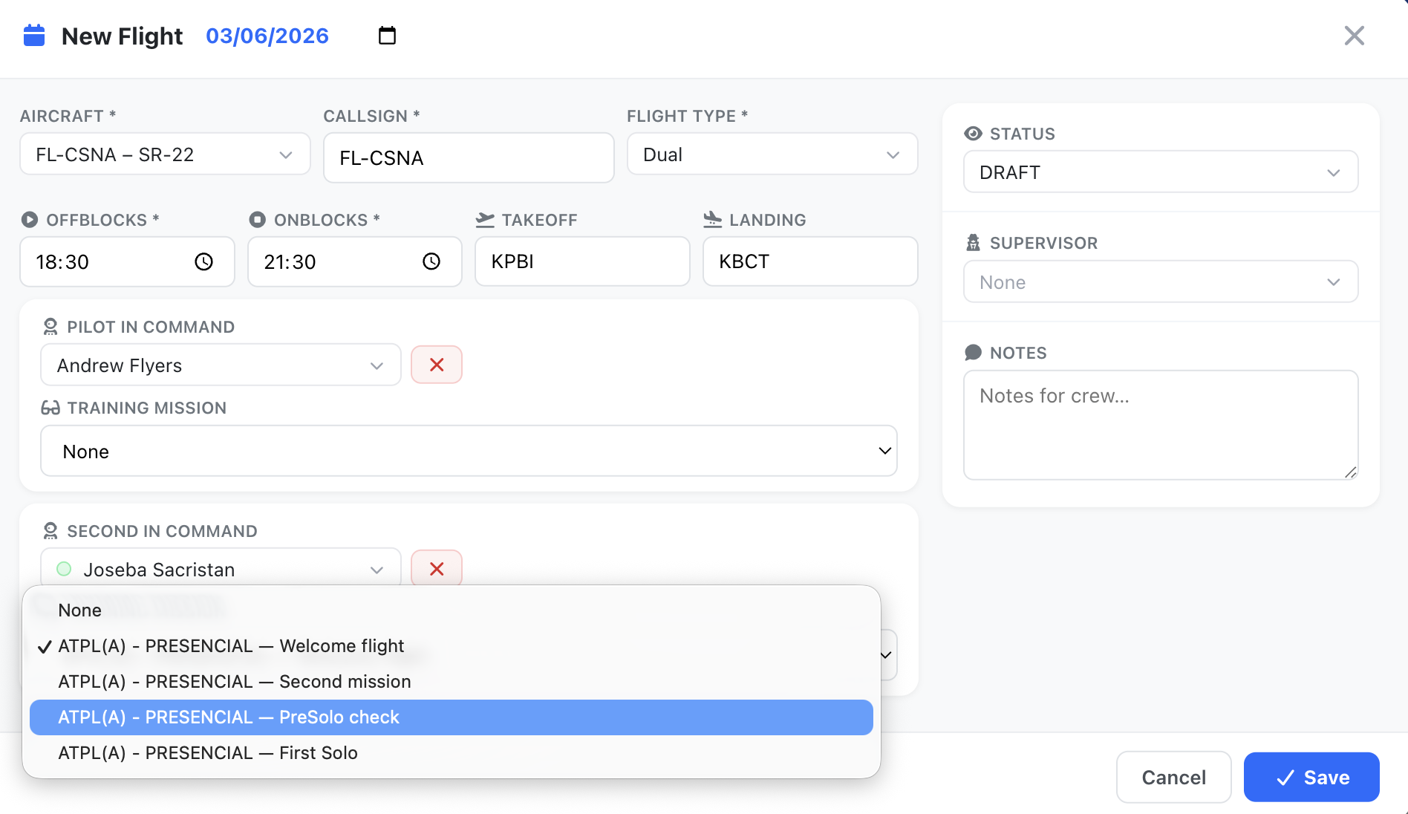The width and height of the screenshot is (1408, 814).
Task: Remove Second in Command Joseba Sacristan
Action: [437, 568]
